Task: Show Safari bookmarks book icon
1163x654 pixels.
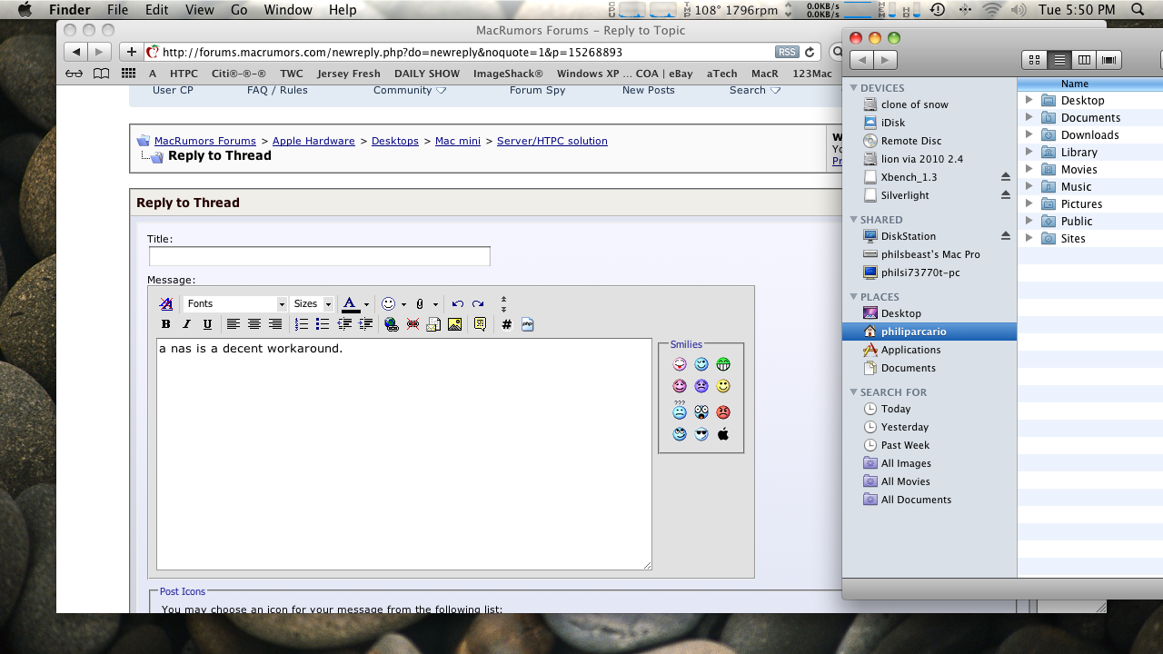Action: 102,74
